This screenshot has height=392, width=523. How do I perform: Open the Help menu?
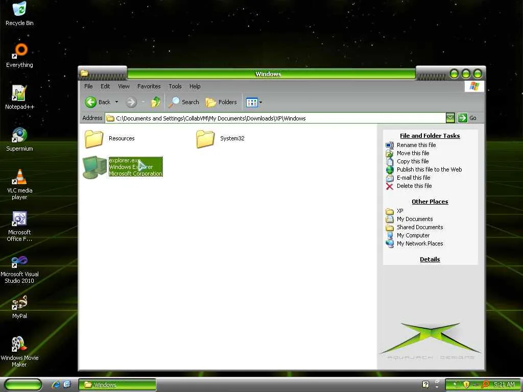[195, 86]
